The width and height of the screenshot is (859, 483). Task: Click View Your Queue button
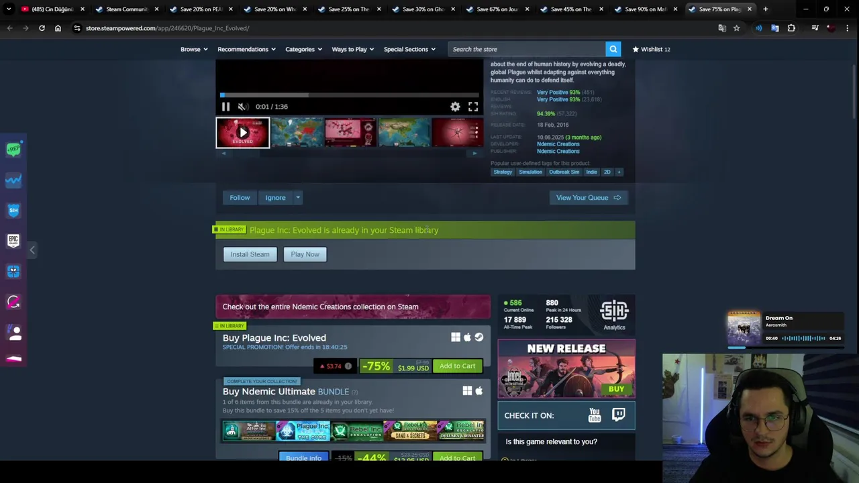pos(589,197)
